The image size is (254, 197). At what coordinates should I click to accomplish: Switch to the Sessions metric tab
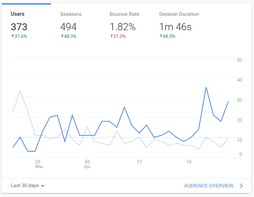pos(71,14)
